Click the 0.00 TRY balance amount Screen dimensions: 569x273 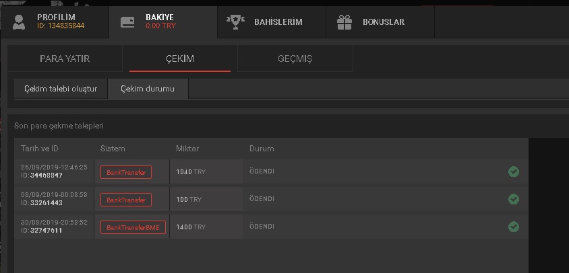[x=161, y=26]
